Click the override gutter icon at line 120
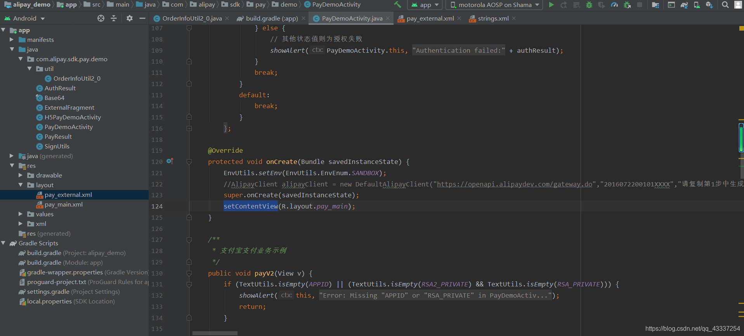The image size is (744, 336). 170,161
